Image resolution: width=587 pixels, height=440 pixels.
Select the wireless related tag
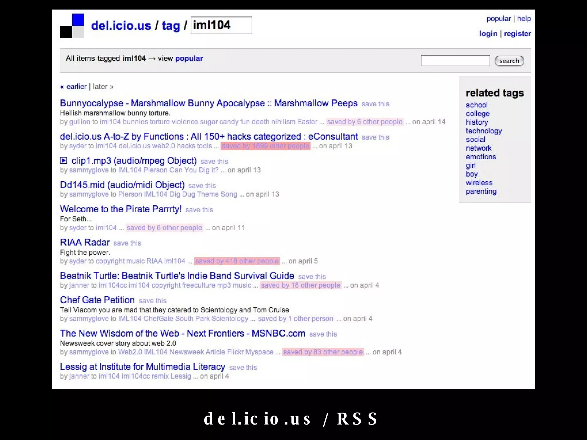point(479,183)
